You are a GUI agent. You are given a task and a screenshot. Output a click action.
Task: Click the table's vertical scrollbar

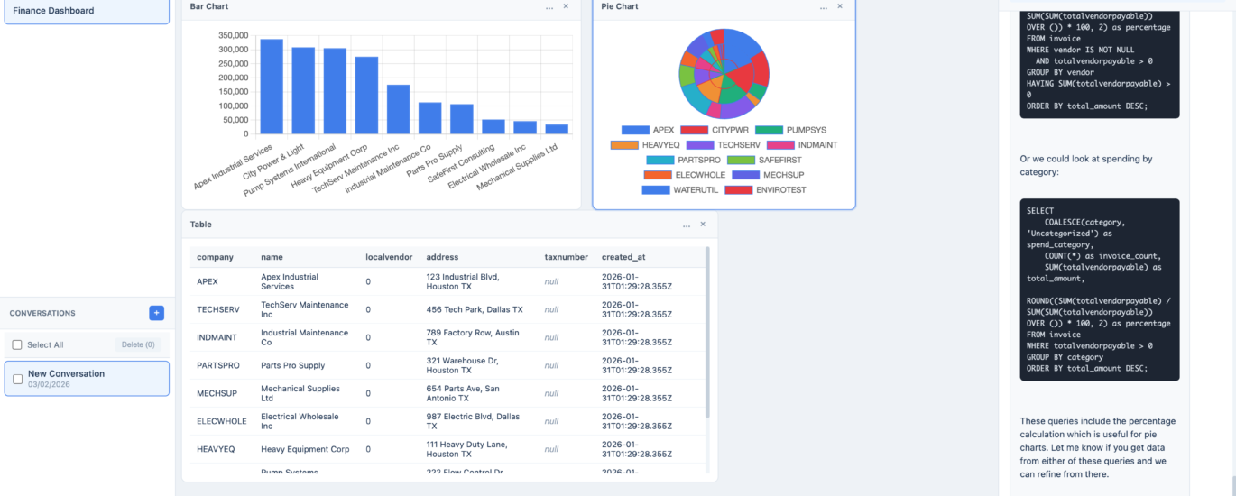(x=707, y=334)
